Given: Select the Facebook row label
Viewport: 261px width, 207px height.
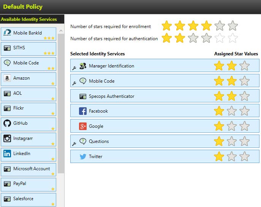Looking at the screenshot, I should click(x=98, y=111).
